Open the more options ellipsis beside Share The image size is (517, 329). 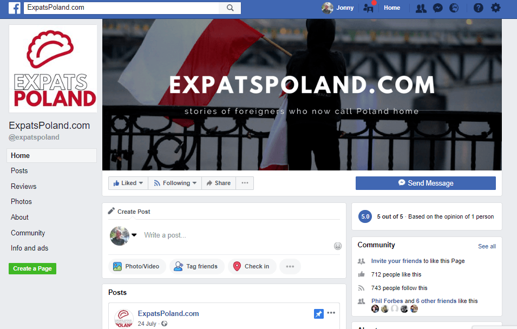[x=245, y=183]
